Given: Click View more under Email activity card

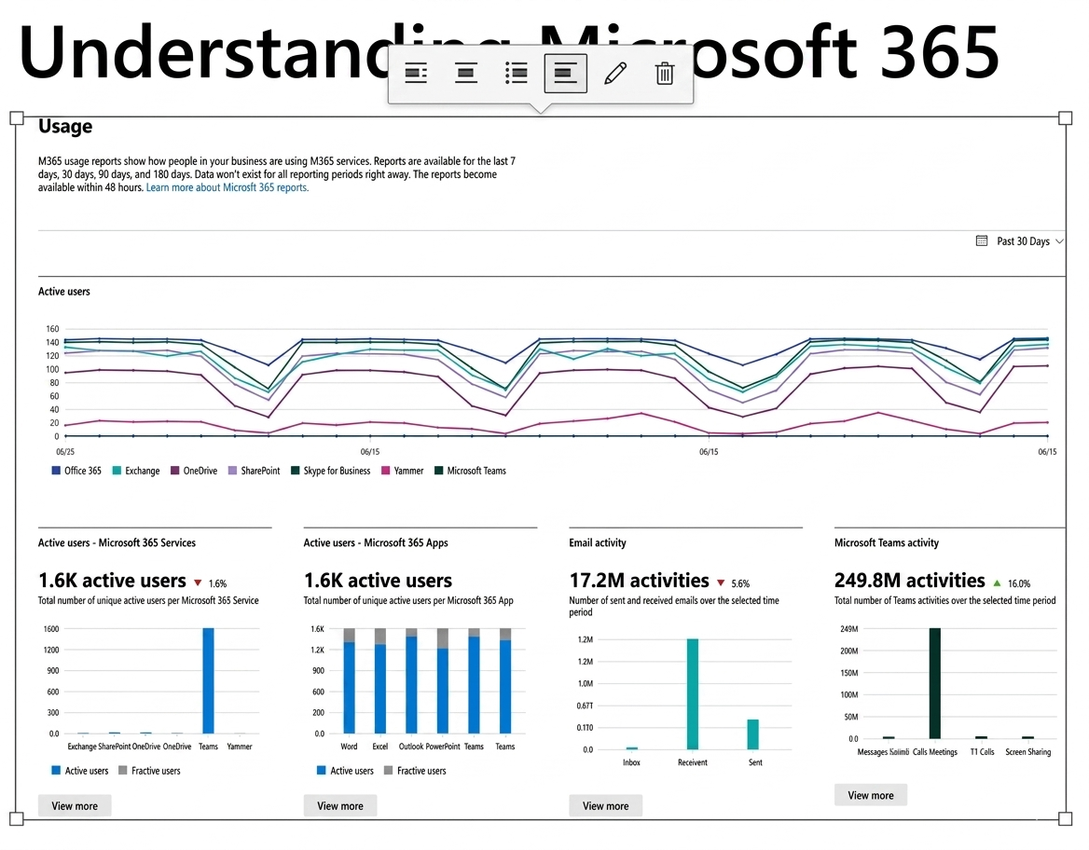Looking at the screenshot, I should (x=606, y=805).
